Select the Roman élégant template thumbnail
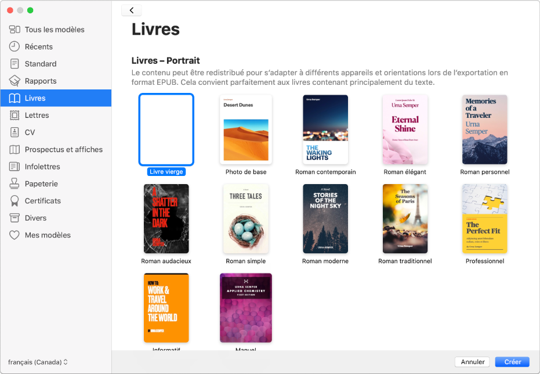The height and width of the screenshot is (374, 540). (405, 130)
